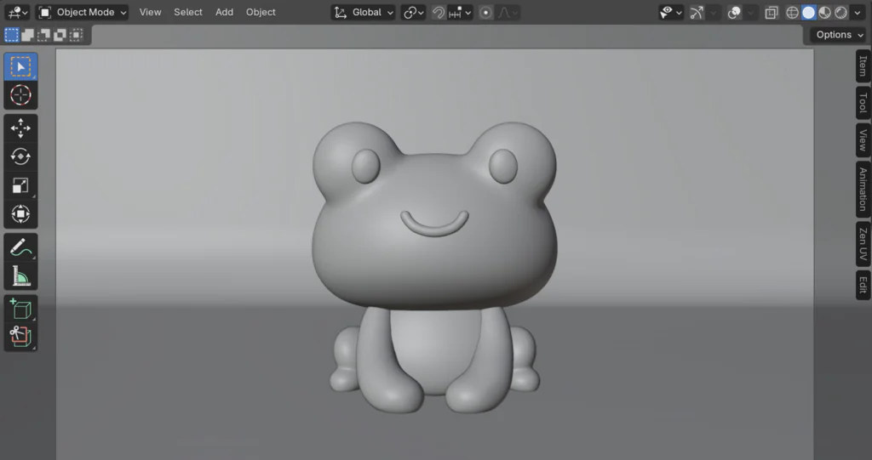Viewport: 872px width, 460px height.
Task: Open the pivot point dropdown
Action: coord(413,12)
